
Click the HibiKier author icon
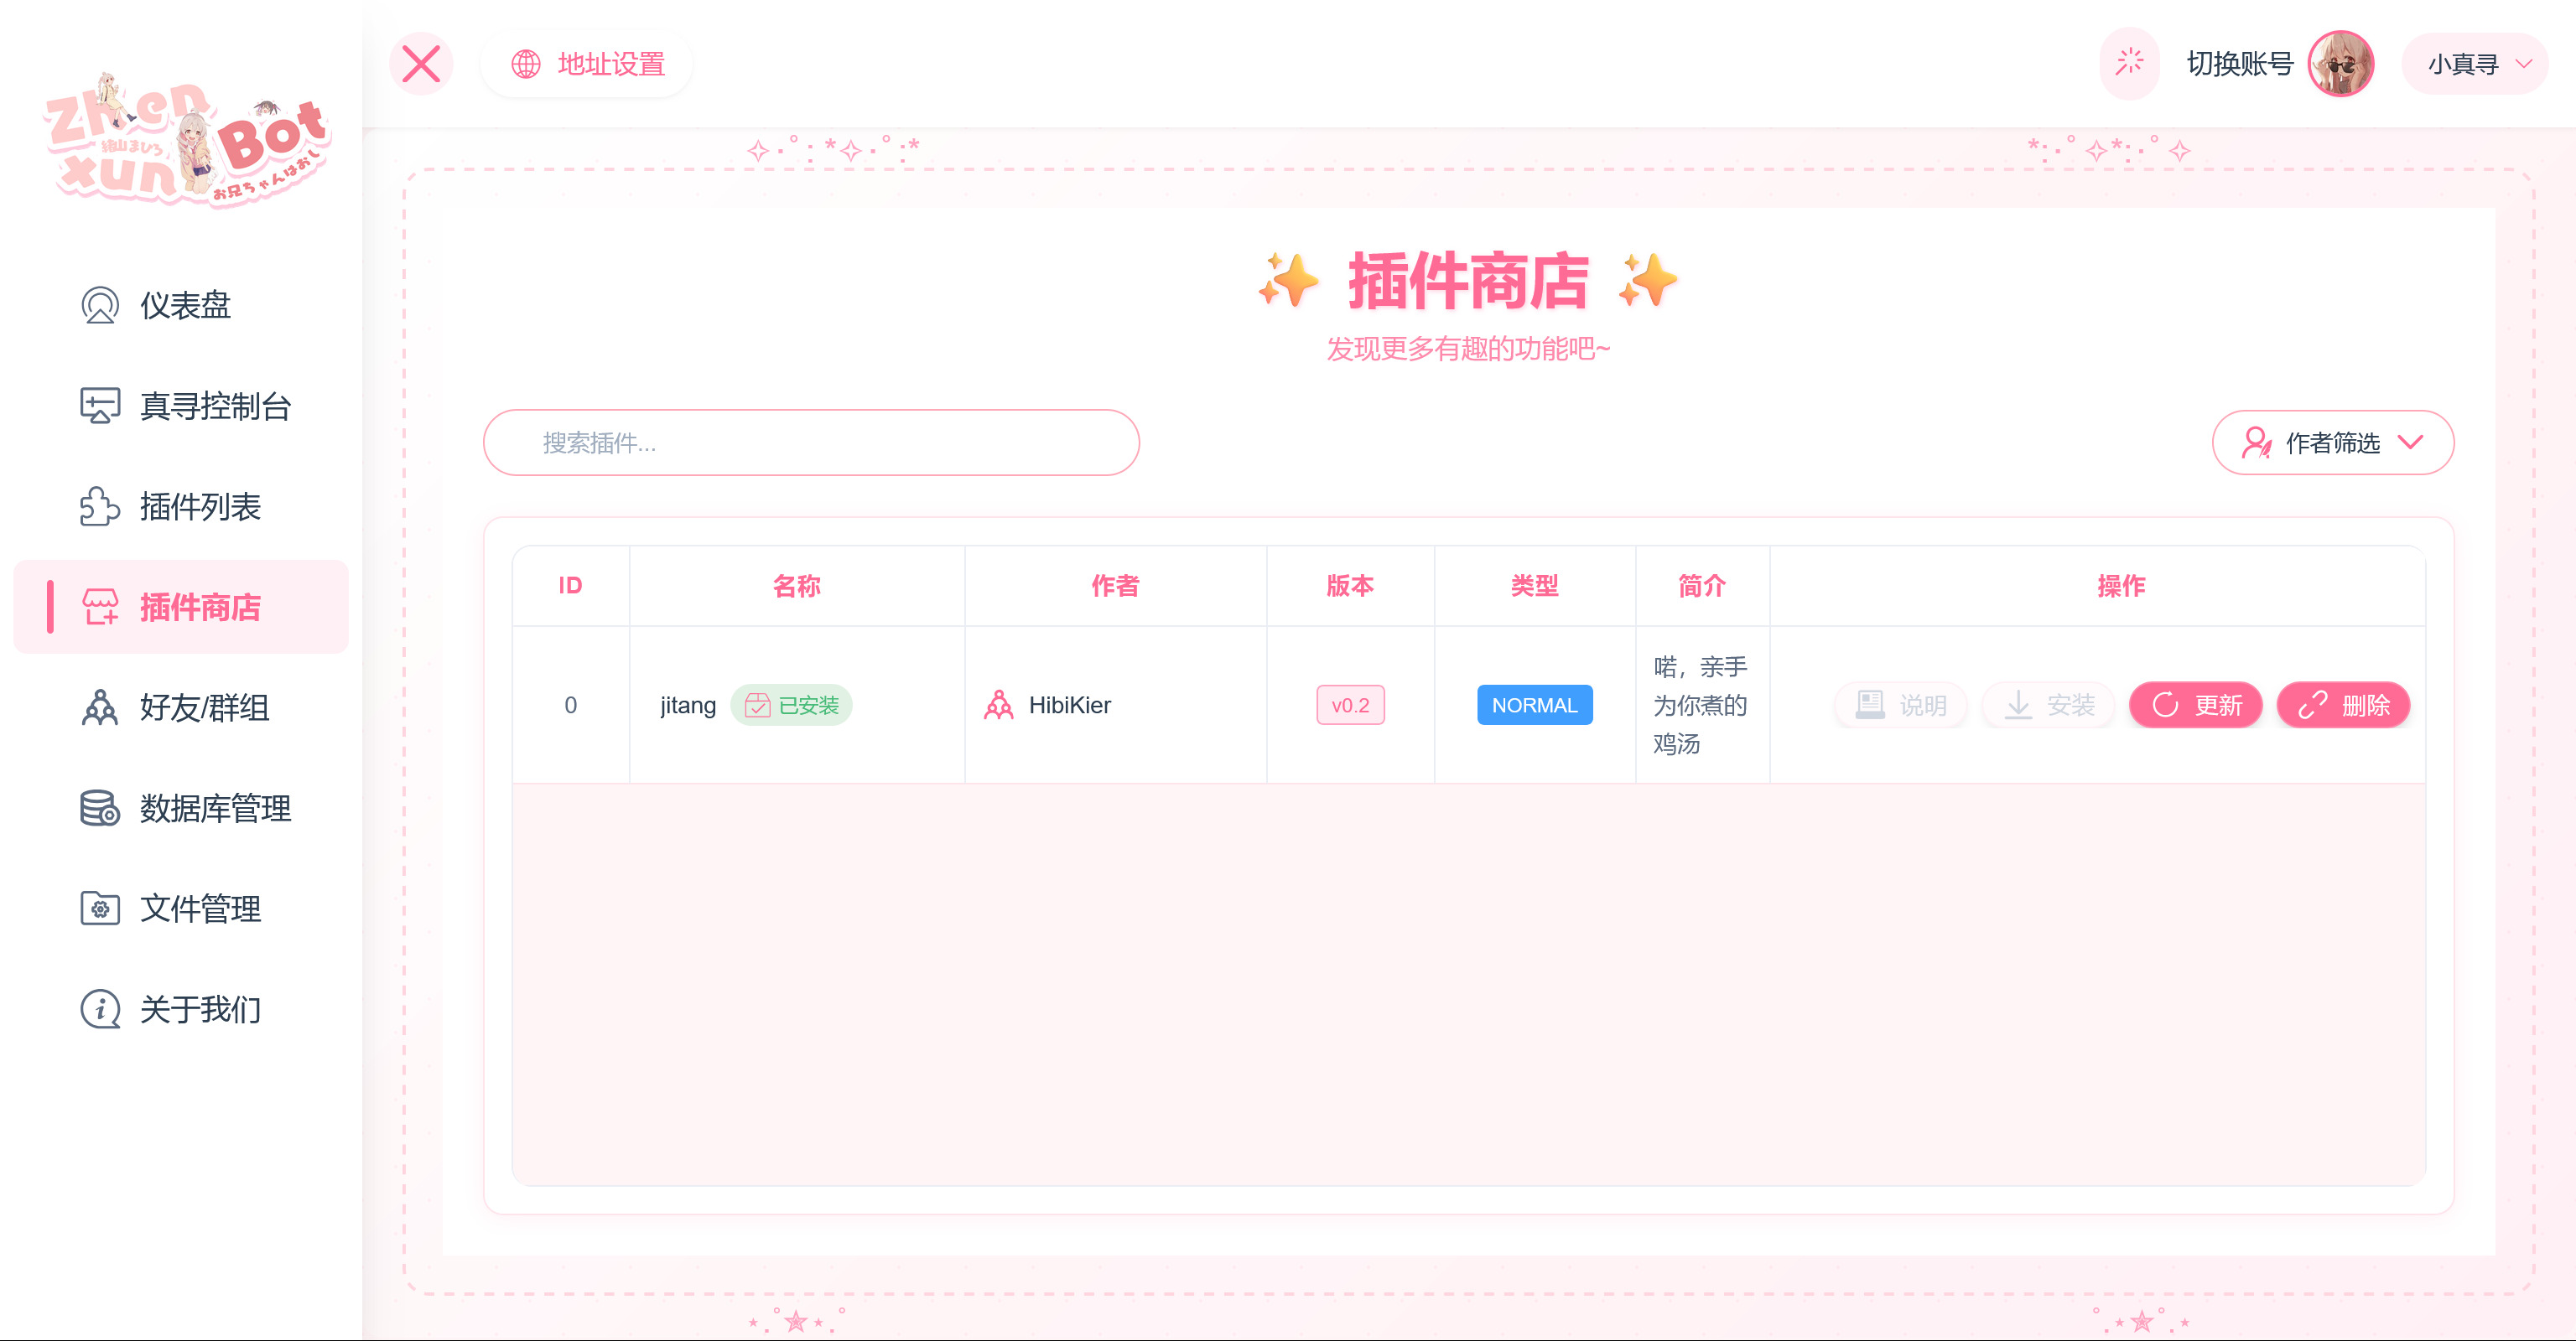(x=998, y=706)
